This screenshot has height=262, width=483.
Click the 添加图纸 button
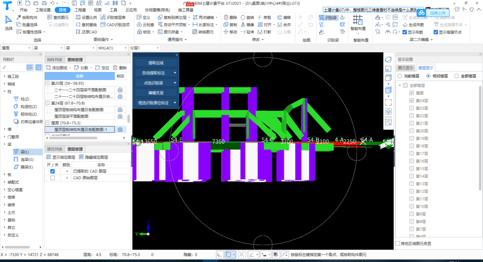click(57, 68)
